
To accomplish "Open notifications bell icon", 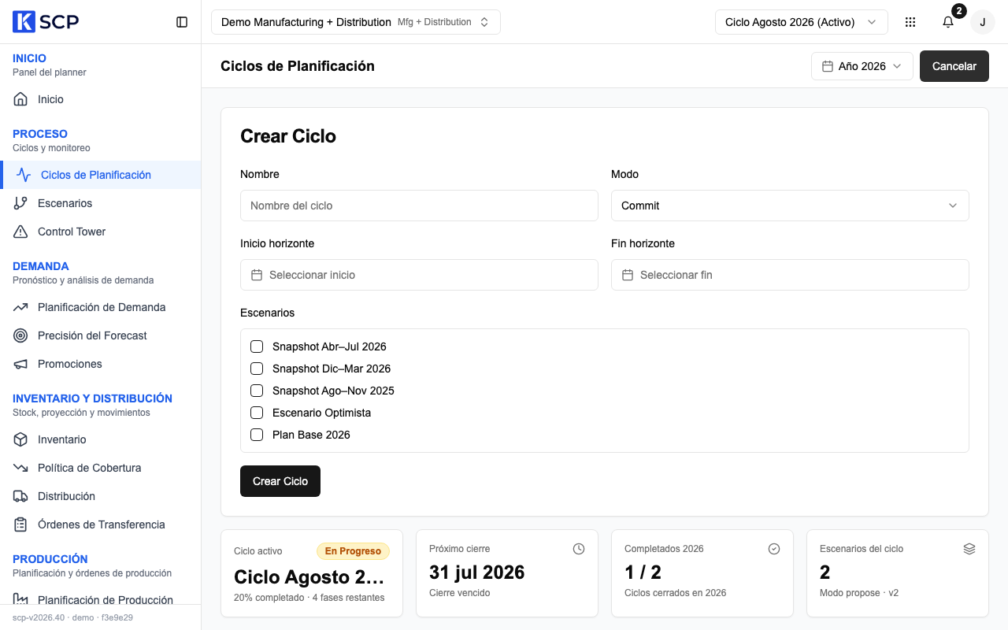I will [x=948, y=22].
